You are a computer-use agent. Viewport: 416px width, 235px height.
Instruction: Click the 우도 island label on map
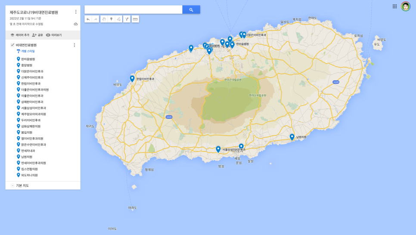[x=377, y=44]
